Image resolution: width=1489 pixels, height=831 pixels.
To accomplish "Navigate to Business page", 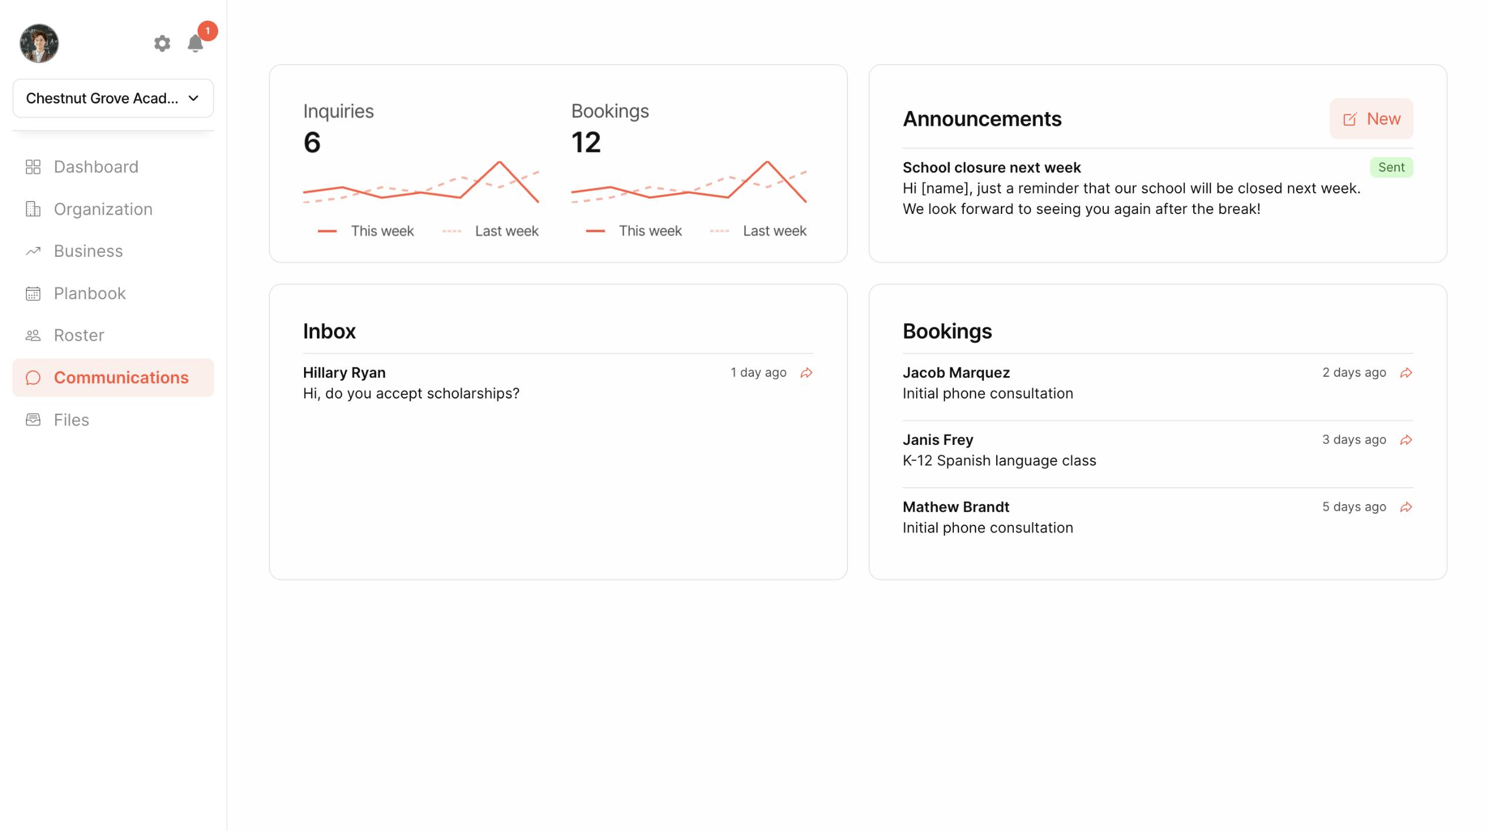I will click(88, 251).
